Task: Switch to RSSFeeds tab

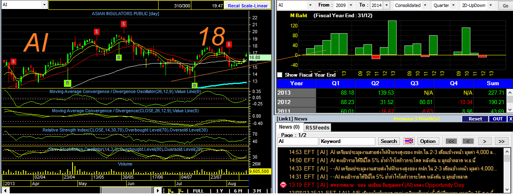Action: (318, 127)
